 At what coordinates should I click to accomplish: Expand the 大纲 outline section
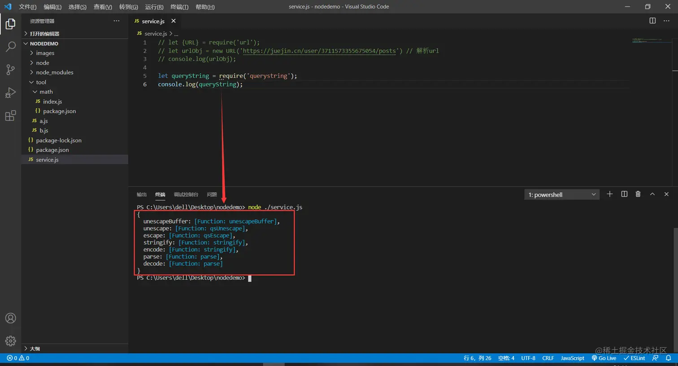tap(74, 349)
